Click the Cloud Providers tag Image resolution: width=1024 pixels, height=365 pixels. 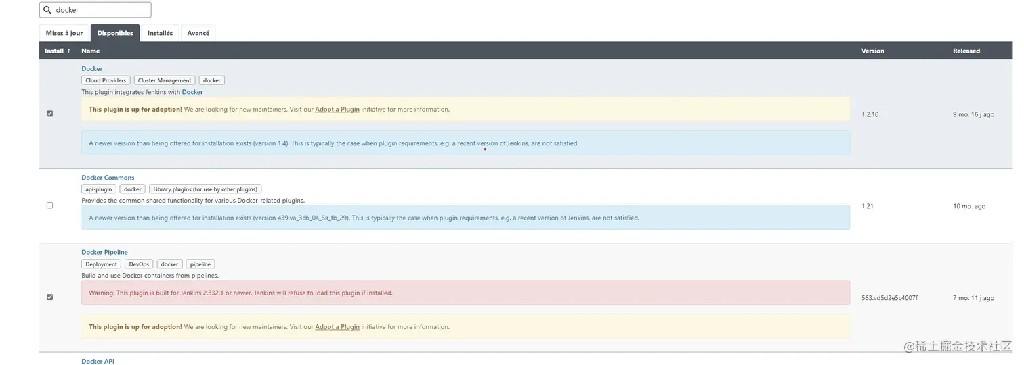[x=106, y=80]
